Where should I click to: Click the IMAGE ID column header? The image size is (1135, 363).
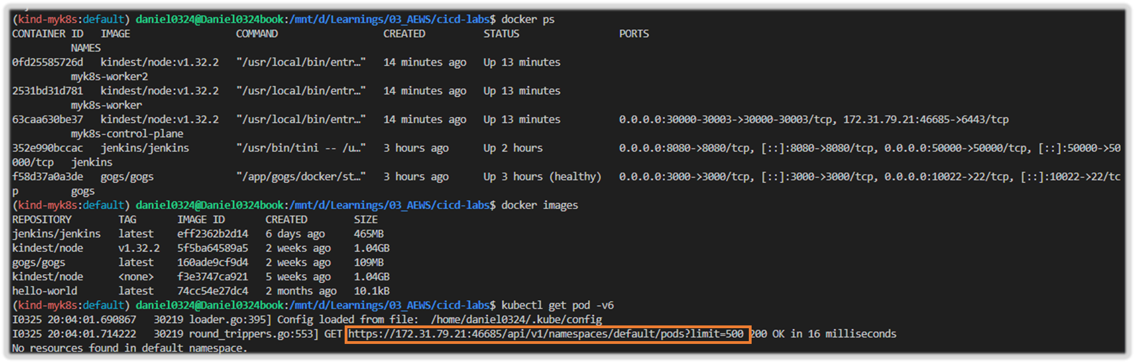pyautogui.click(x=201, y=220)
